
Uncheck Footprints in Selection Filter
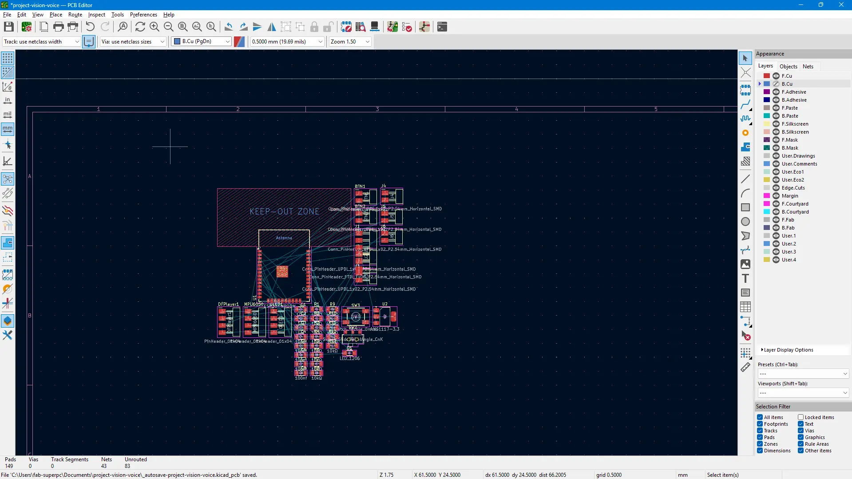click(x=760, y=424)
